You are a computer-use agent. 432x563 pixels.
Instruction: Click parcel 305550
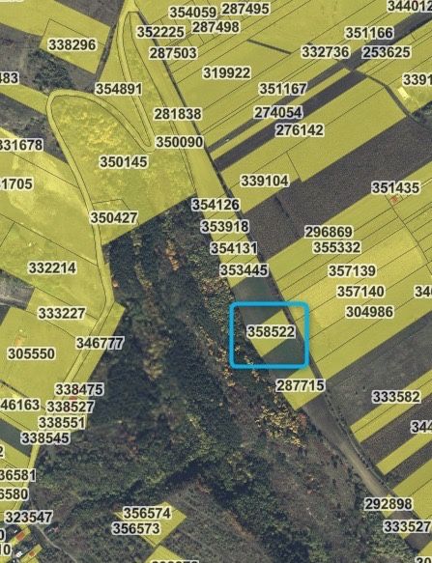[32, 353]
